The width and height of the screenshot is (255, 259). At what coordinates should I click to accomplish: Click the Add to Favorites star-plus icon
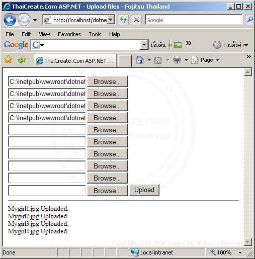tap(22, 60)
